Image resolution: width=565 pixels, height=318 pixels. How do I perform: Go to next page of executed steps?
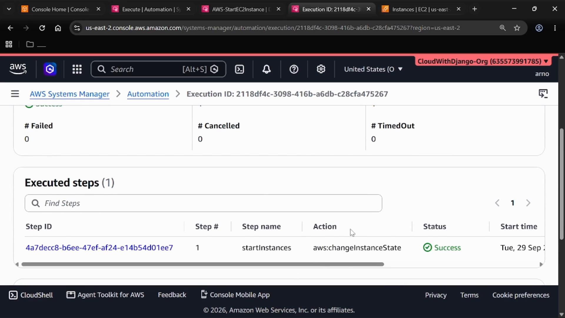pos(528,203)
